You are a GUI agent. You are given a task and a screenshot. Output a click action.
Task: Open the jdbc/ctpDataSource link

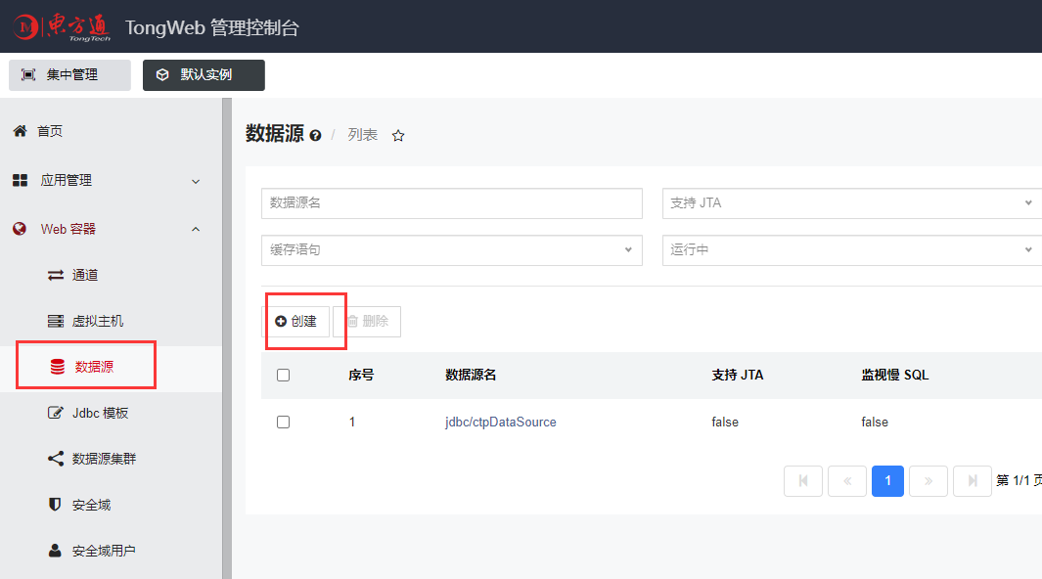500,422
